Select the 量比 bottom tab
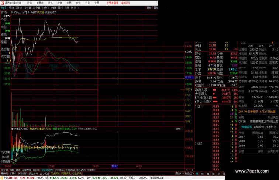 coord(18,170)
